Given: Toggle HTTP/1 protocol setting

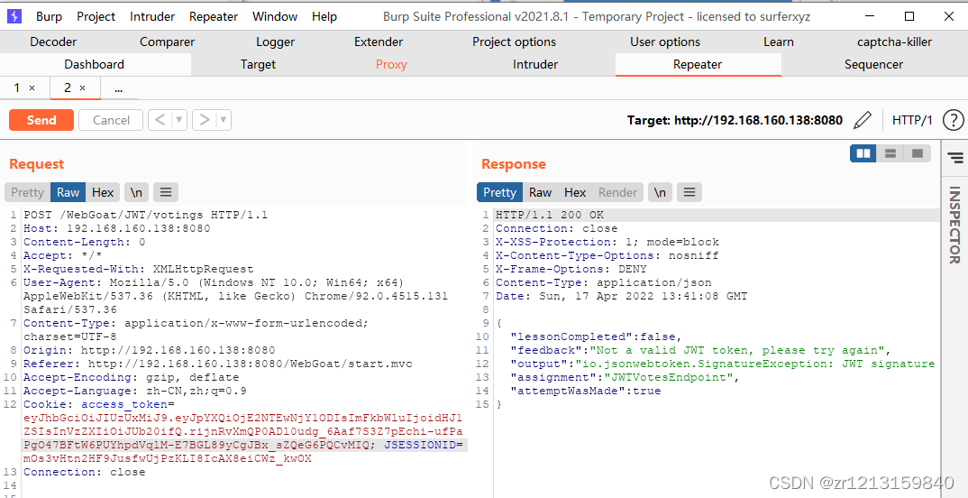Looking at the screenshot, I should point(912,120).
